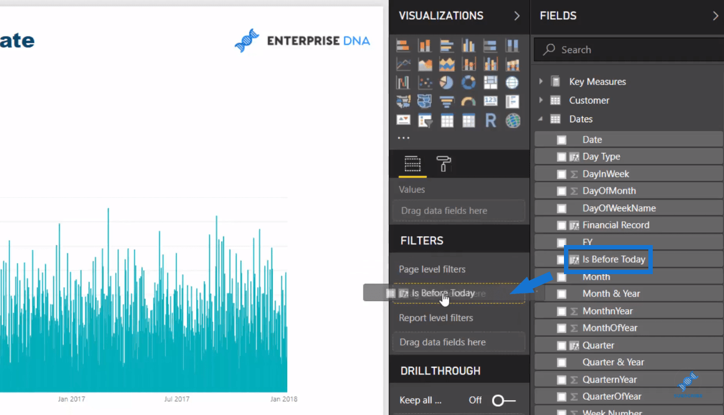Select the Map globe visual

(512, 83)
